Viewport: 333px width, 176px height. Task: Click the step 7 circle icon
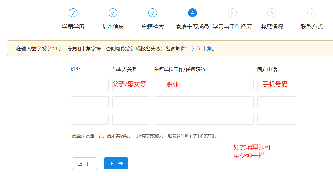point(312,13)
